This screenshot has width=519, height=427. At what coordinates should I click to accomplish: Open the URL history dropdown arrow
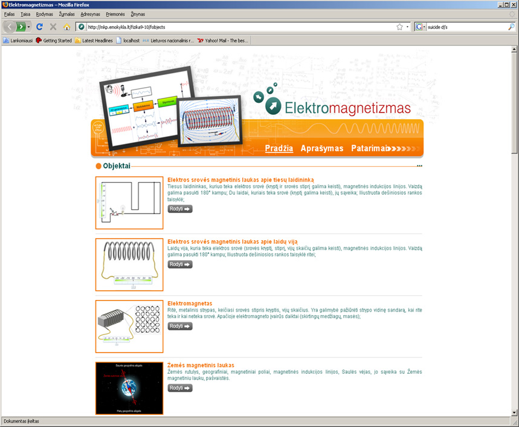click(408, 27)
